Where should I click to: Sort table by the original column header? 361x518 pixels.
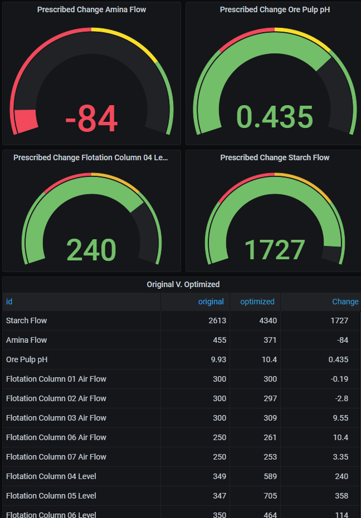[211, 302]
